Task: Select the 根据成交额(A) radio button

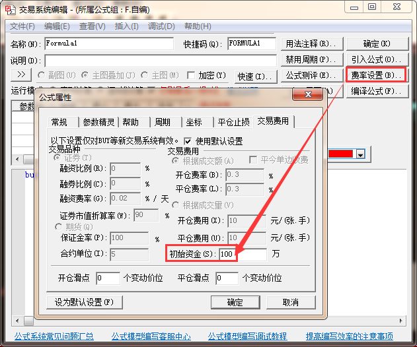Action: [175, 160]
